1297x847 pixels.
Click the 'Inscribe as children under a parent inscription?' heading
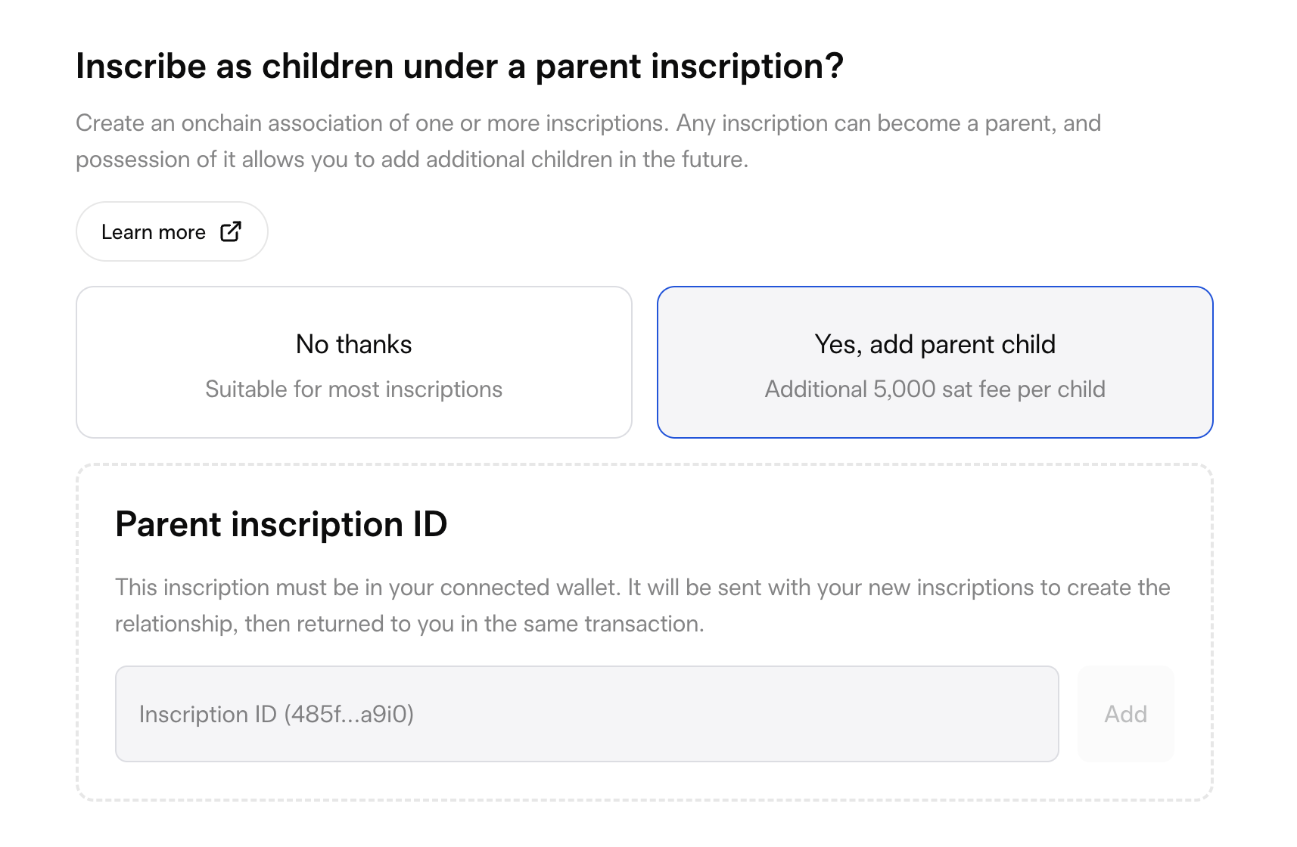tap(459, 67)
